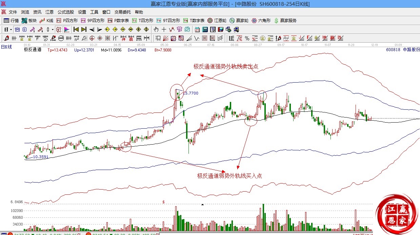The width and height of the screenshot is (420, 235).
Task: Jump to first bar with skip-back icon
Action: click(76, 29)
